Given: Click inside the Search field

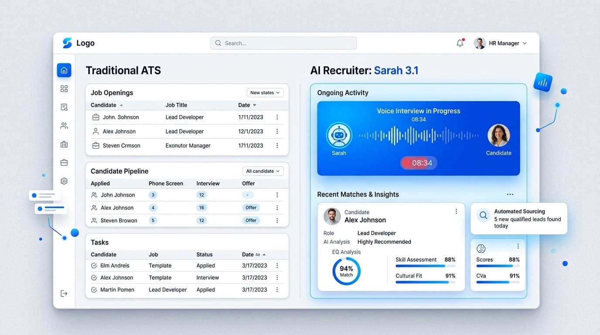Looking at the screenshot, I should 283,43.
